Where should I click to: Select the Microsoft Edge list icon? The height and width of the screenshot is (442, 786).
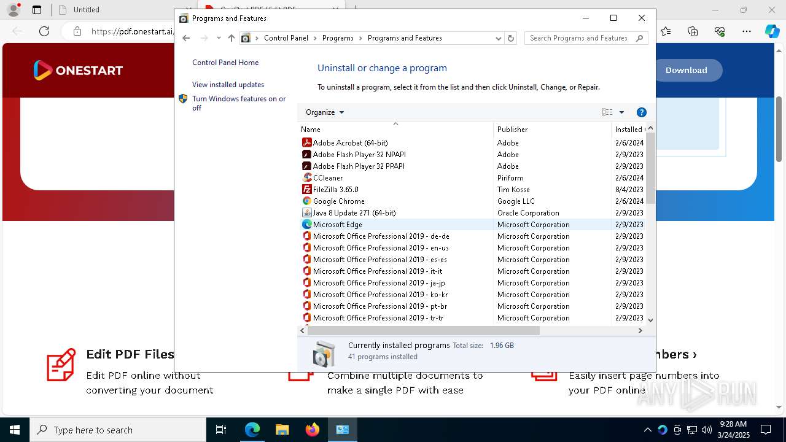coord(307,224)
